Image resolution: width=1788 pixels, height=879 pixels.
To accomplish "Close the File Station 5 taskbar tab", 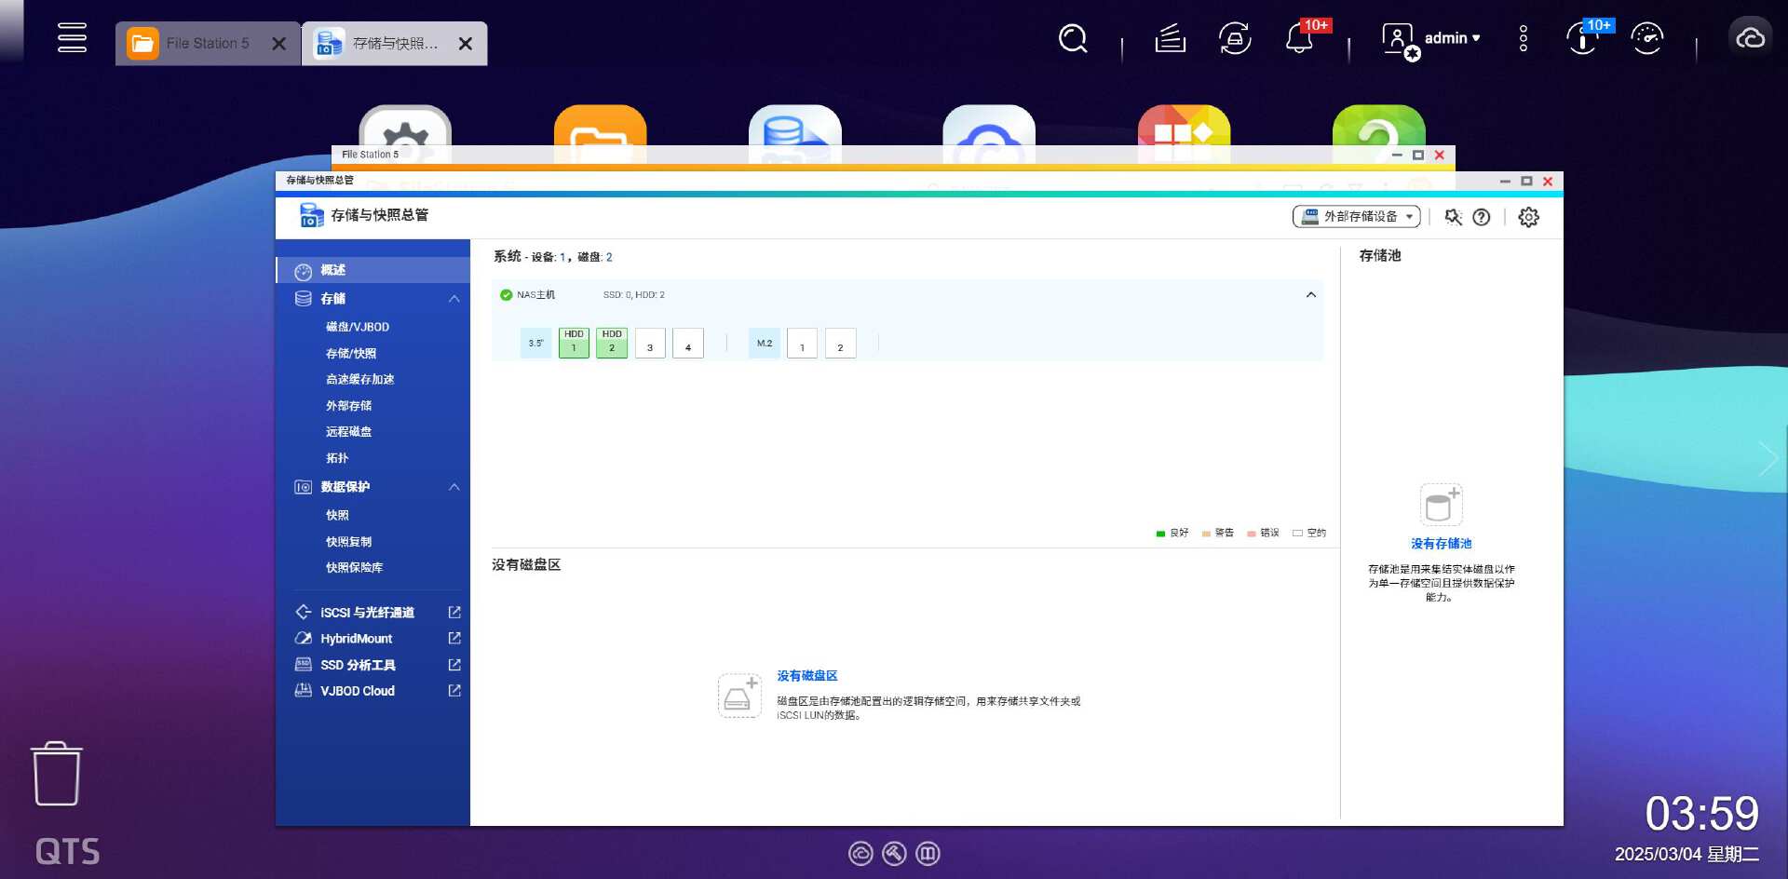I will tap(278, 44).
